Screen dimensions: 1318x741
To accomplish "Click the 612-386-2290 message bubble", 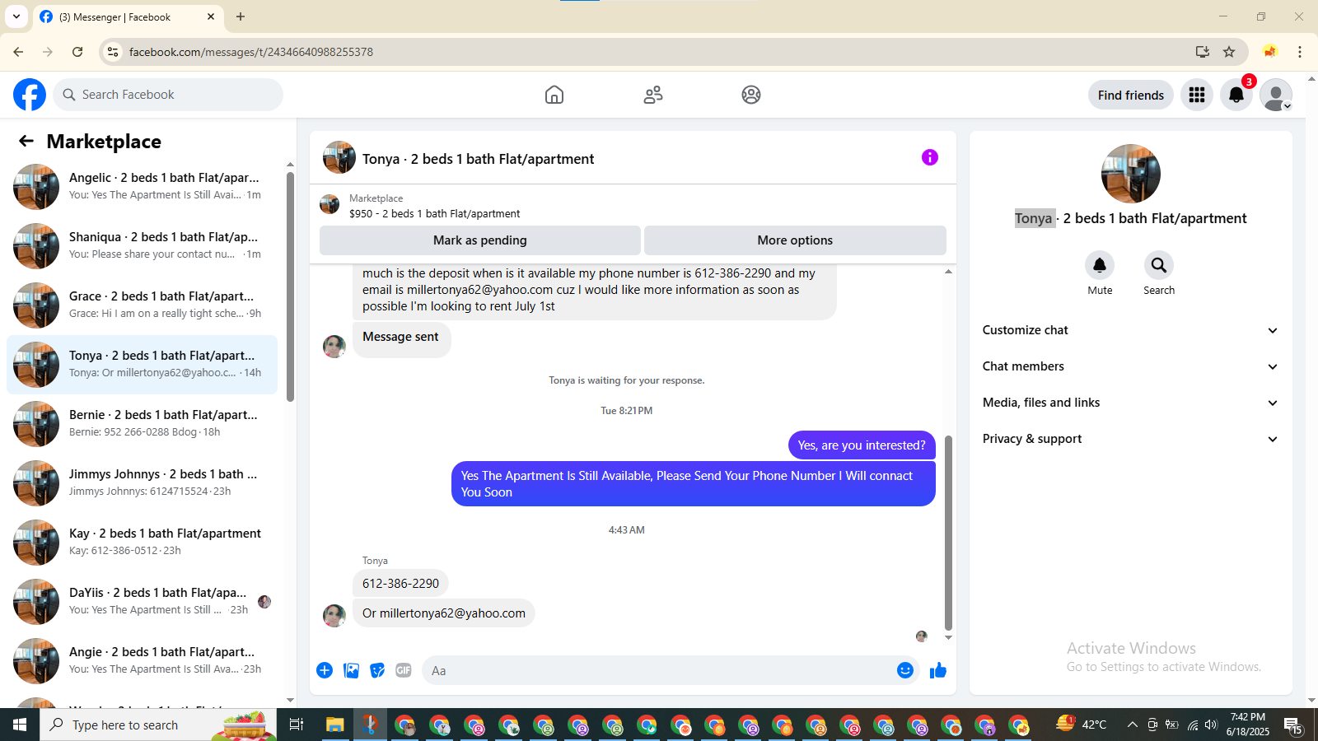I will [x=401, y=583].
